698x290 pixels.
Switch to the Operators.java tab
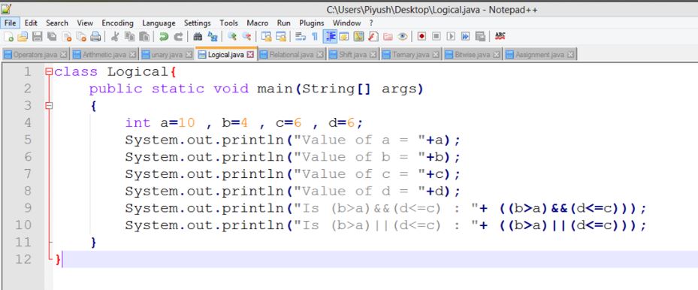pyautogui.click(x=35, y=55)
